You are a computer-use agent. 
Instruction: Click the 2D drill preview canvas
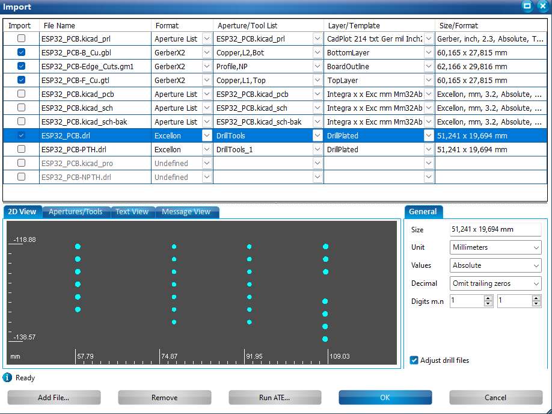click(201, 292)
